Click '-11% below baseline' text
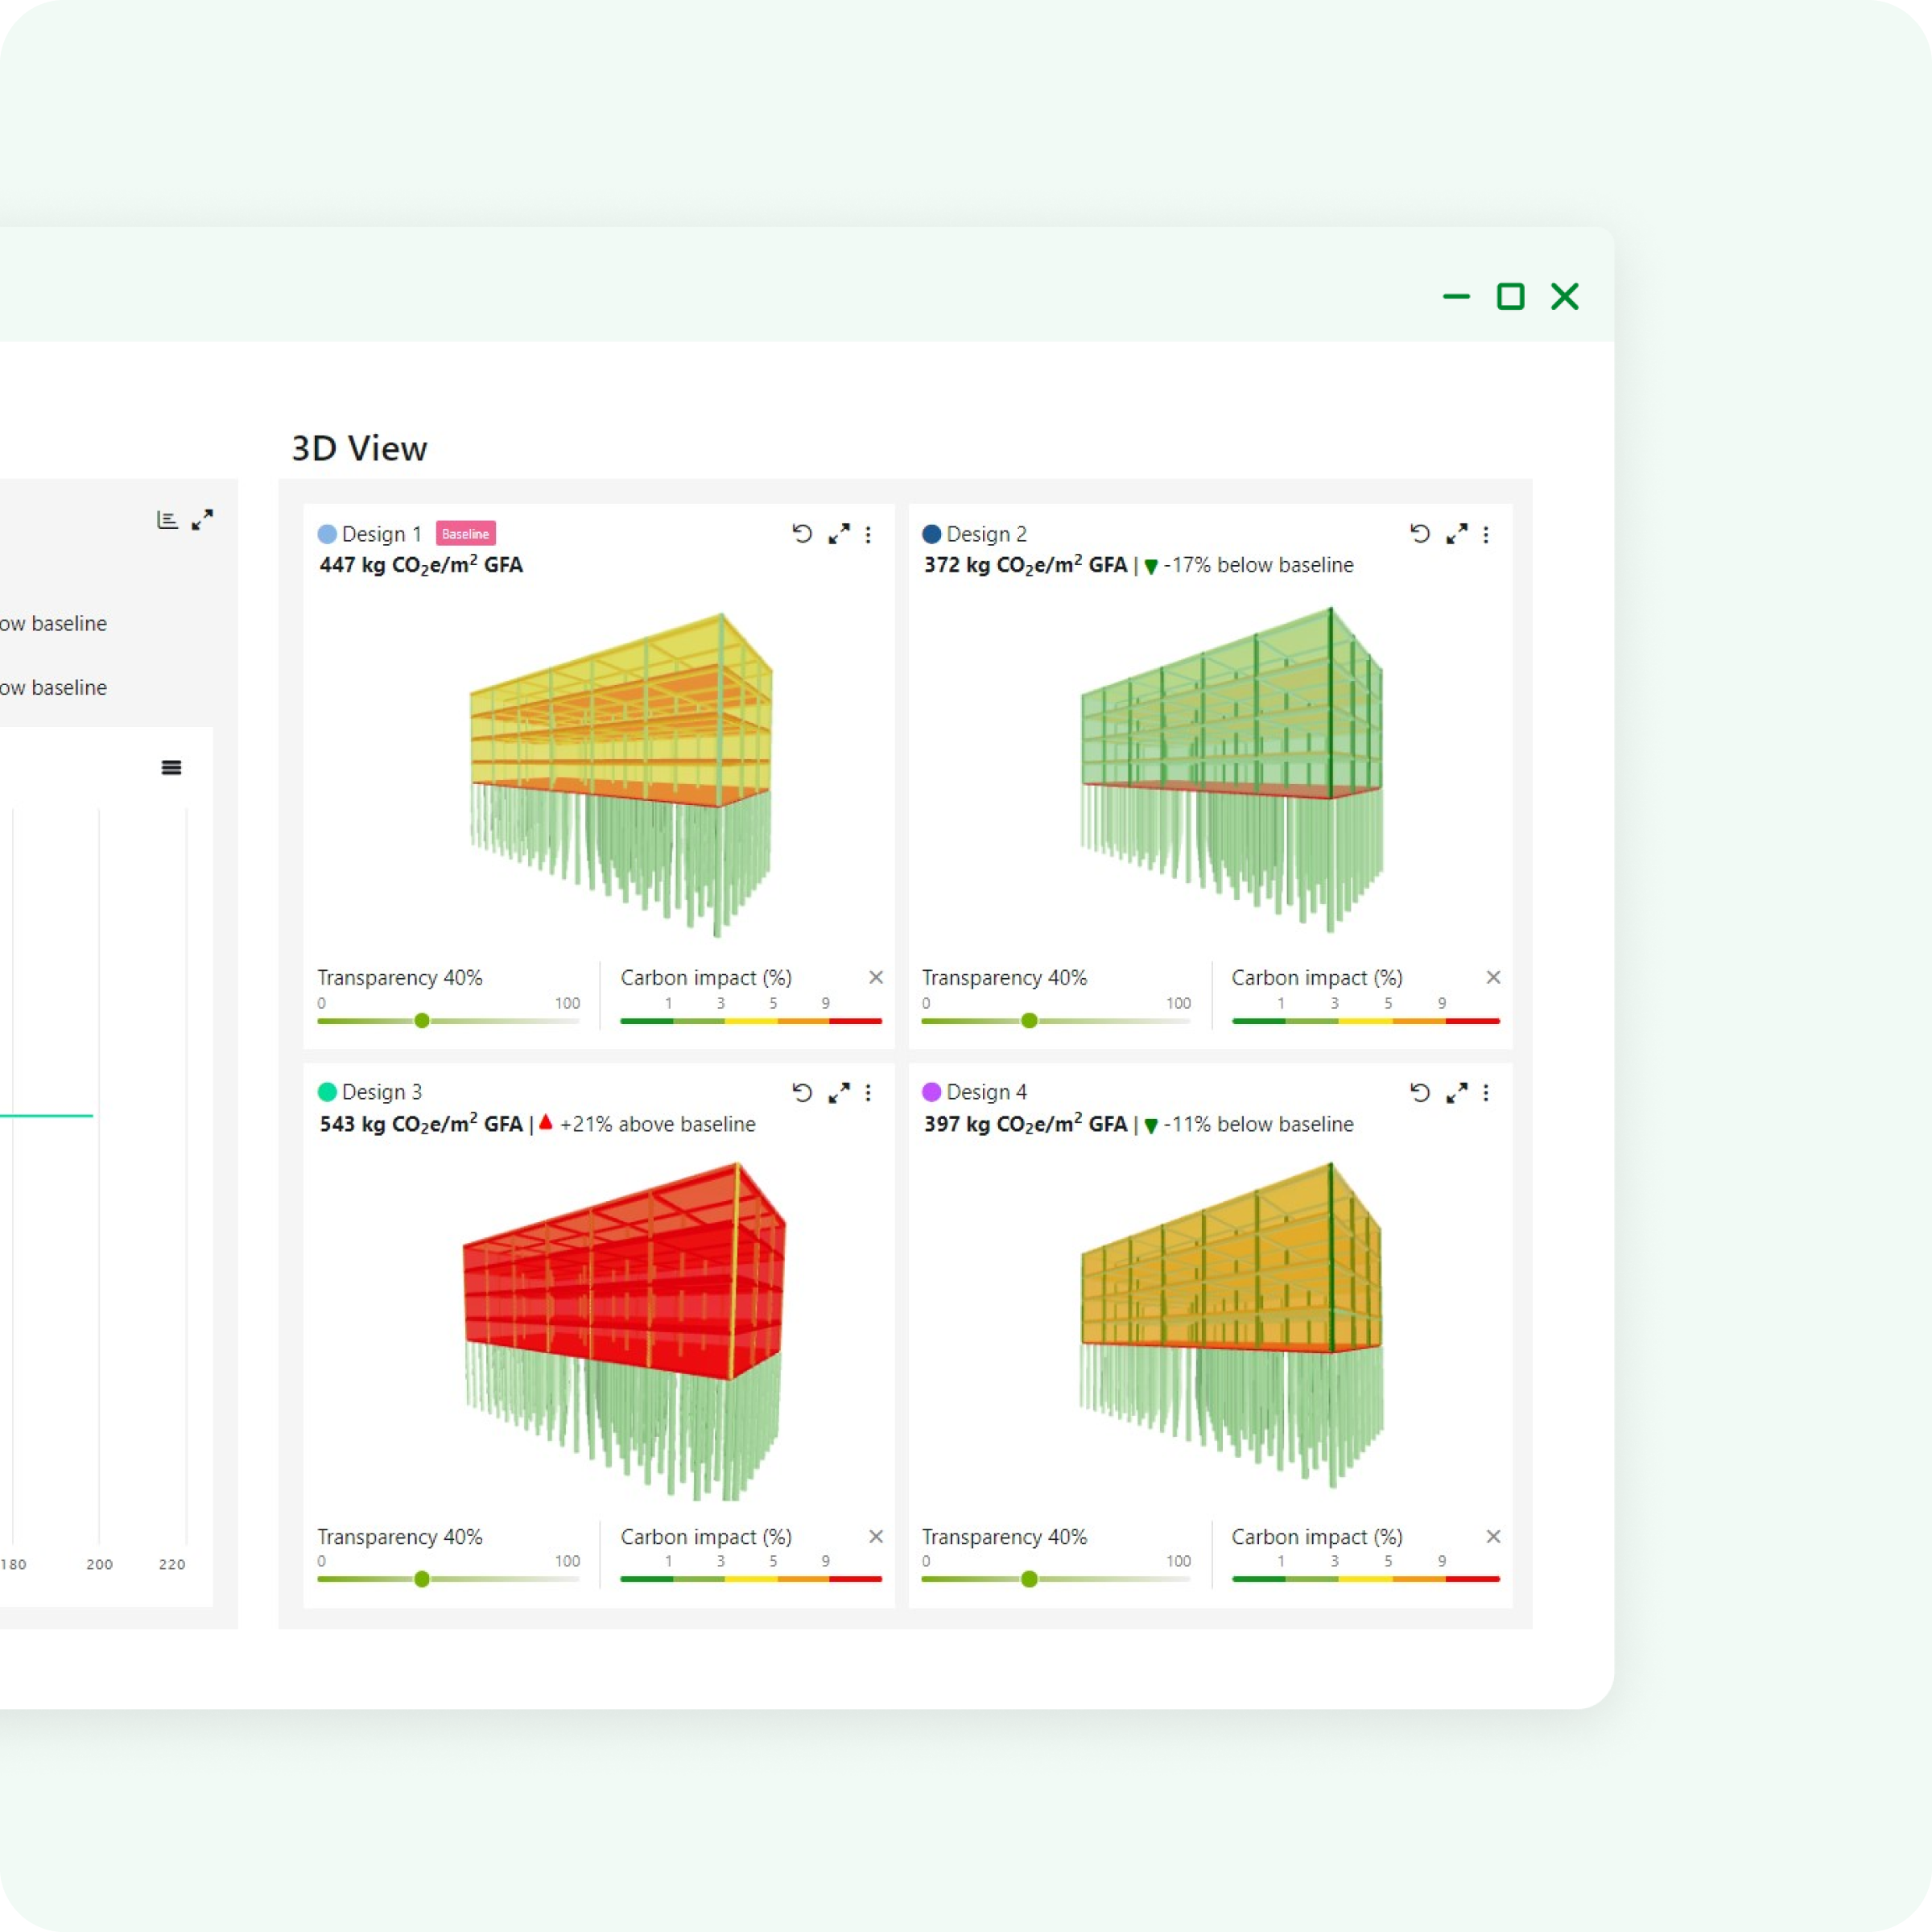 pyautogui.click(x=1258, y=1124)
